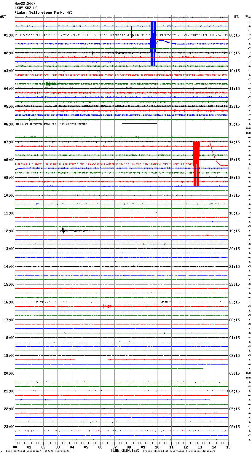
Task: Select the 19:00 MST time label
Action: (x=9, y=356)
